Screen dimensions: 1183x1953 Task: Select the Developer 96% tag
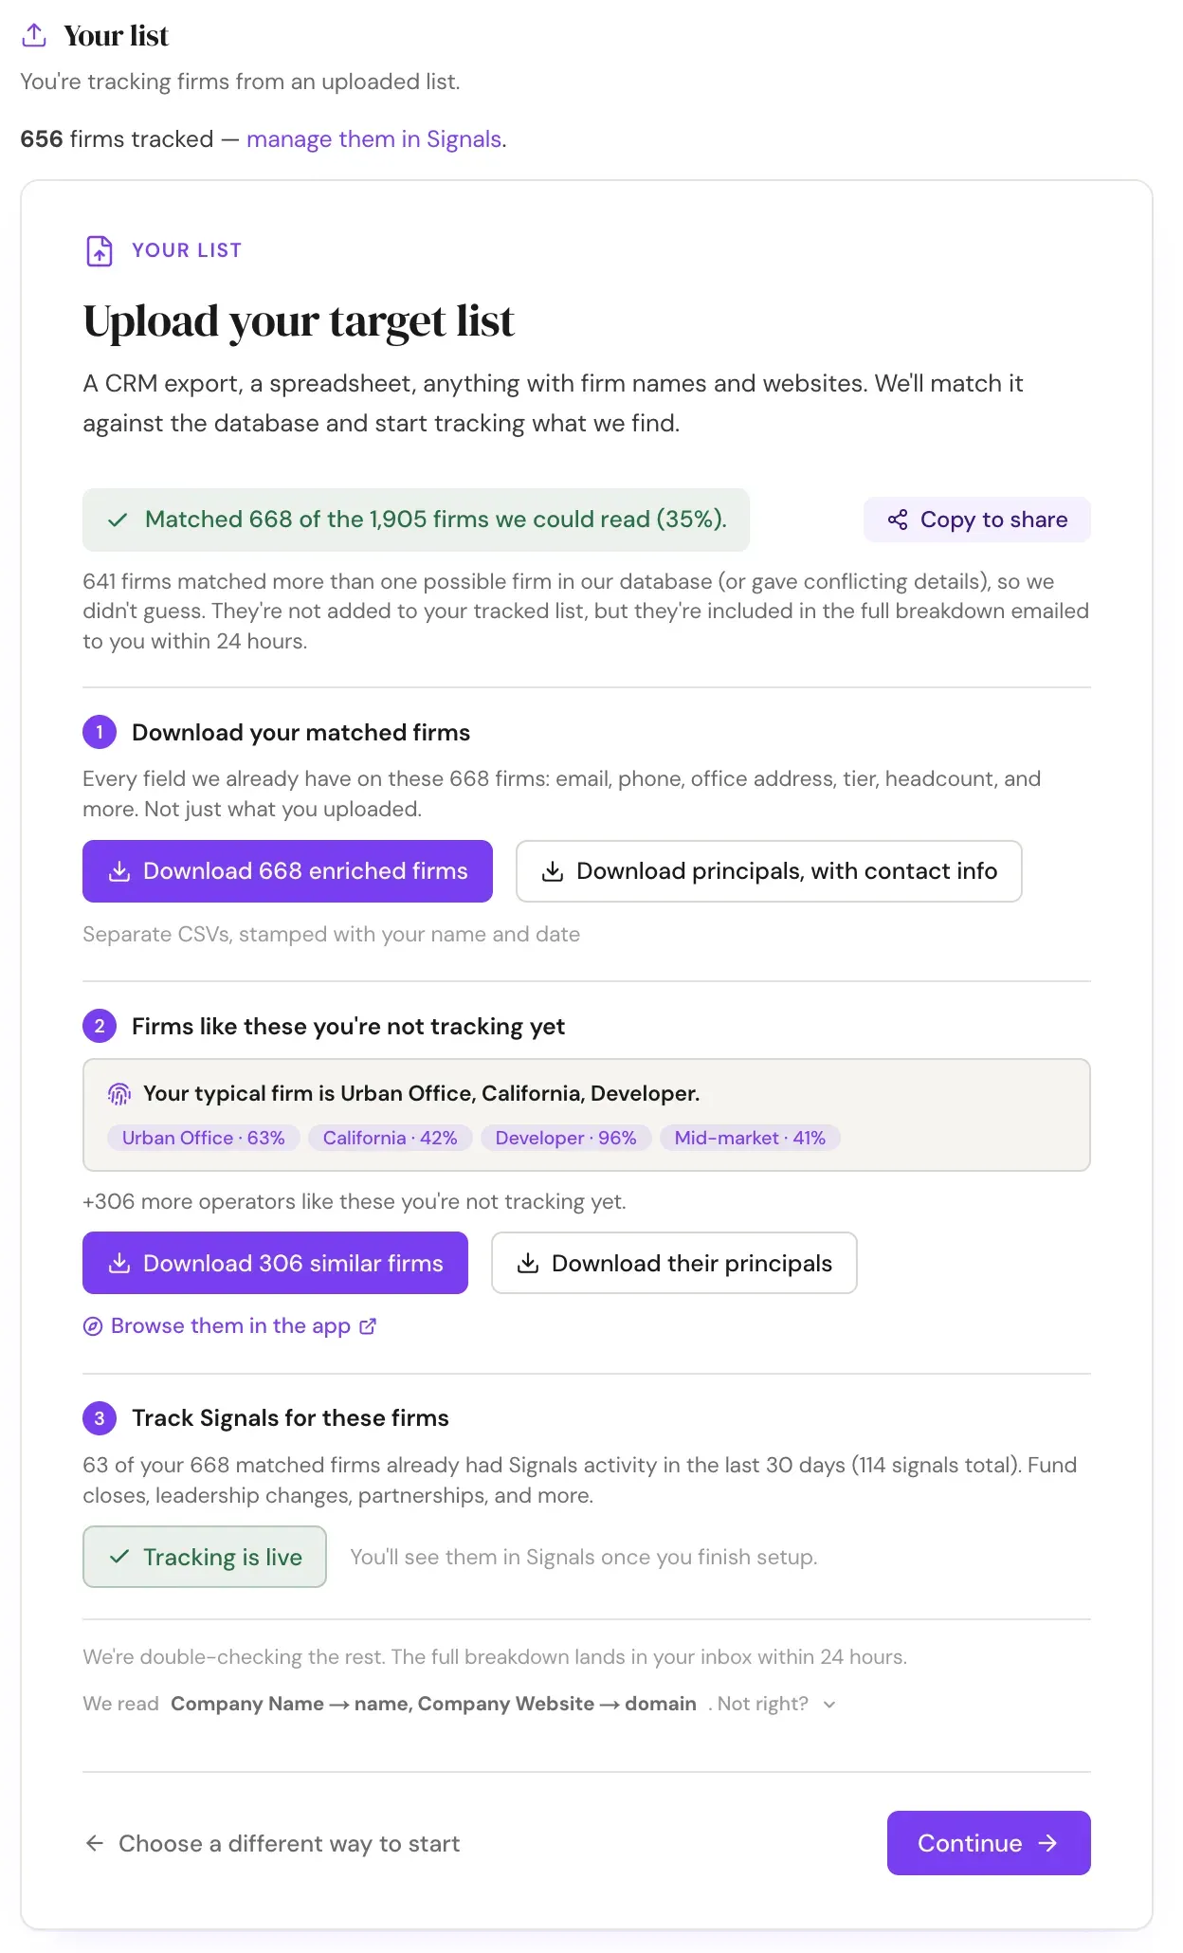[x=566, y=1138]
